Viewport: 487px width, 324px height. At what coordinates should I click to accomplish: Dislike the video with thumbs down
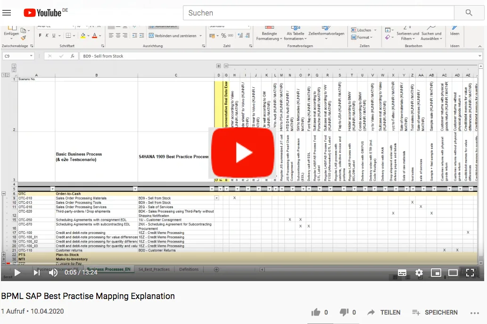click(x=344, y=312)
